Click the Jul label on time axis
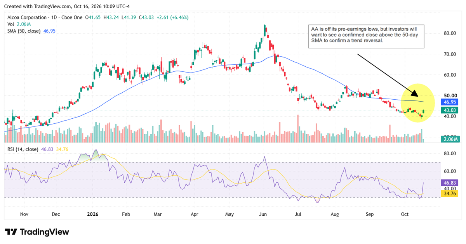This screenshot has height=244, width=466. pyautogui.click(x=299, y=214)
